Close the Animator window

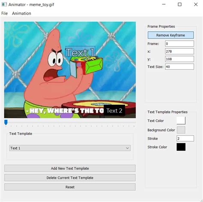pyautogui.click(x=196, y=4)
